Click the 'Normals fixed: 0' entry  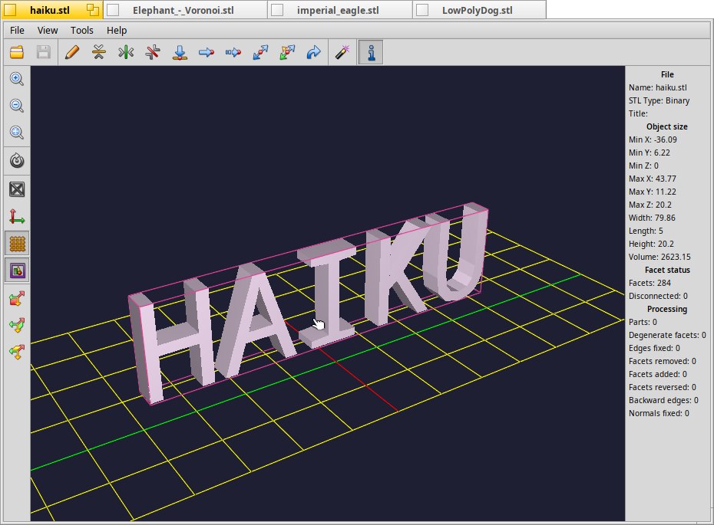(659, 413)
